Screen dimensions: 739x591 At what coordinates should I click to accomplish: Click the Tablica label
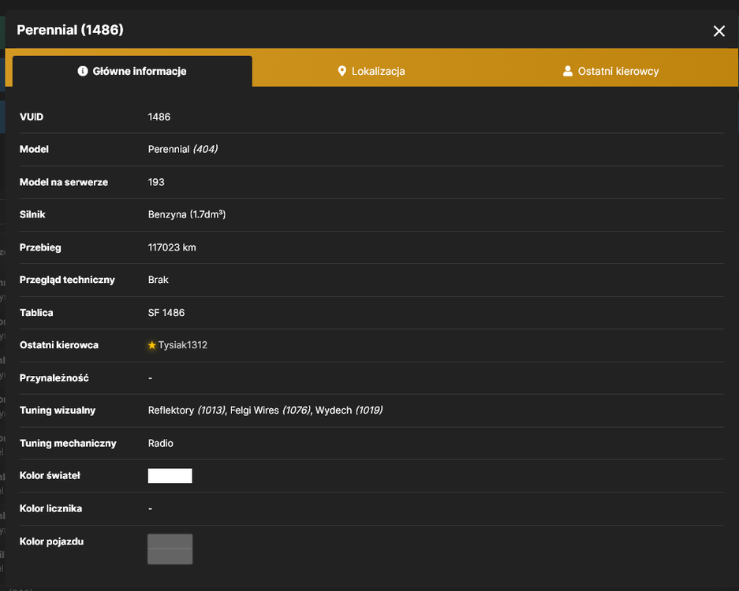36,313
